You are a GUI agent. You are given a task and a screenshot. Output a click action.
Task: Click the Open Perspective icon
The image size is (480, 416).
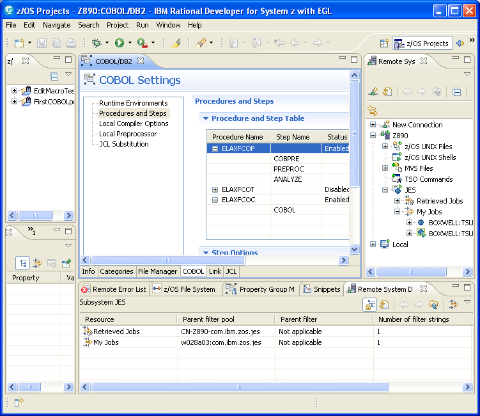(384, 43)
